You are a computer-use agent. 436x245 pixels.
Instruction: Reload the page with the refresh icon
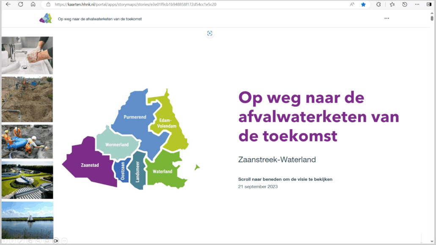point(21,4)
